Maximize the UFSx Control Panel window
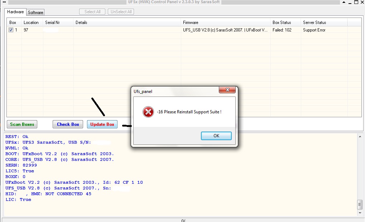 (356, 2)
